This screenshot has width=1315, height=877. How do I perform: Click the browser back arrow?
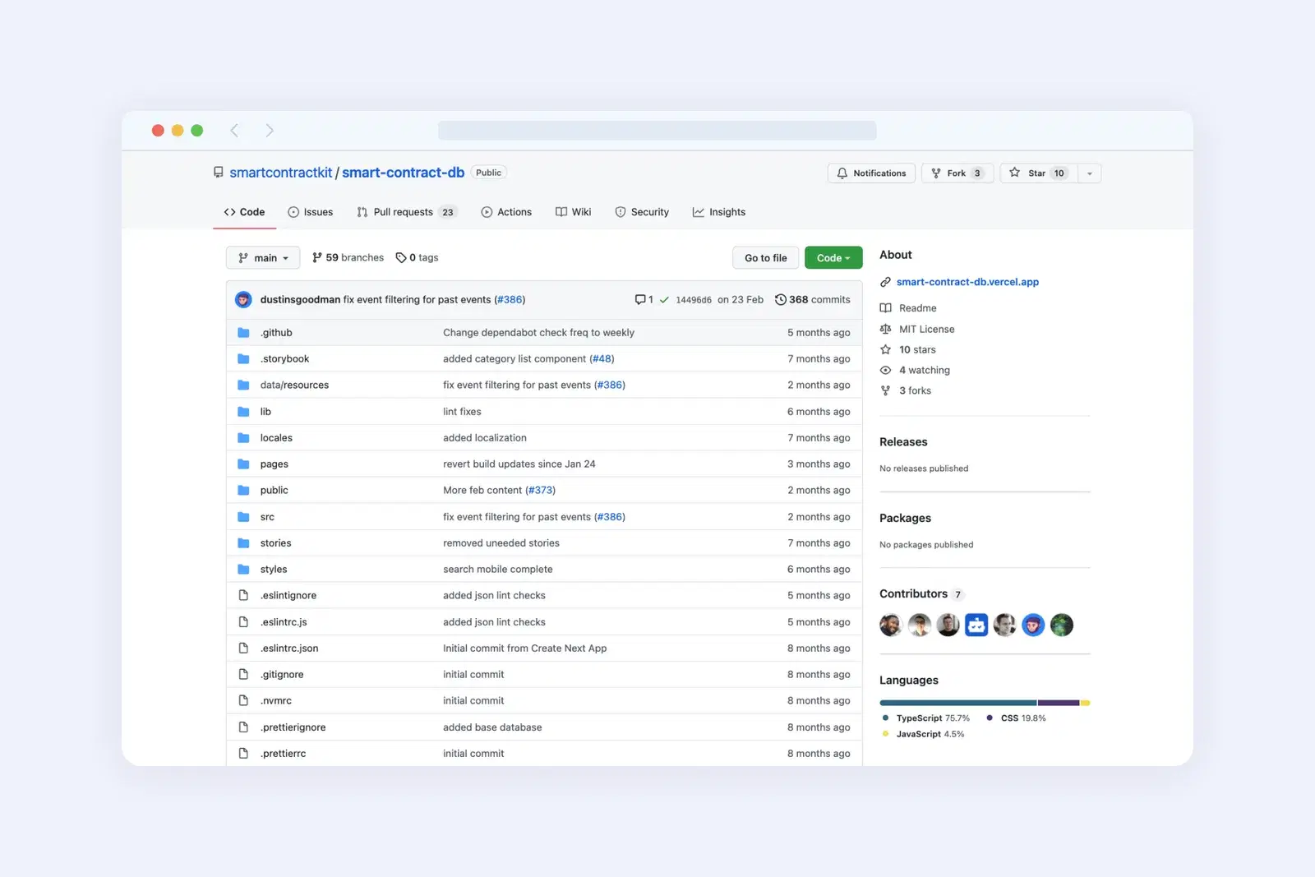click(x=234, y=131)
